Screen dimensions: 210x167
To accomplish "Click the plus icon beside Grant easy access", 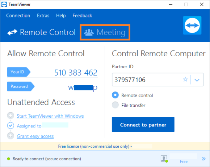I will (x=10, y=136).
